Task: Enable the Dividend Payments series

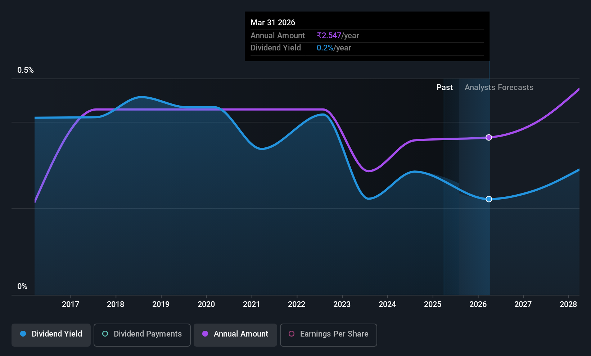Action: tap(142, 335)
